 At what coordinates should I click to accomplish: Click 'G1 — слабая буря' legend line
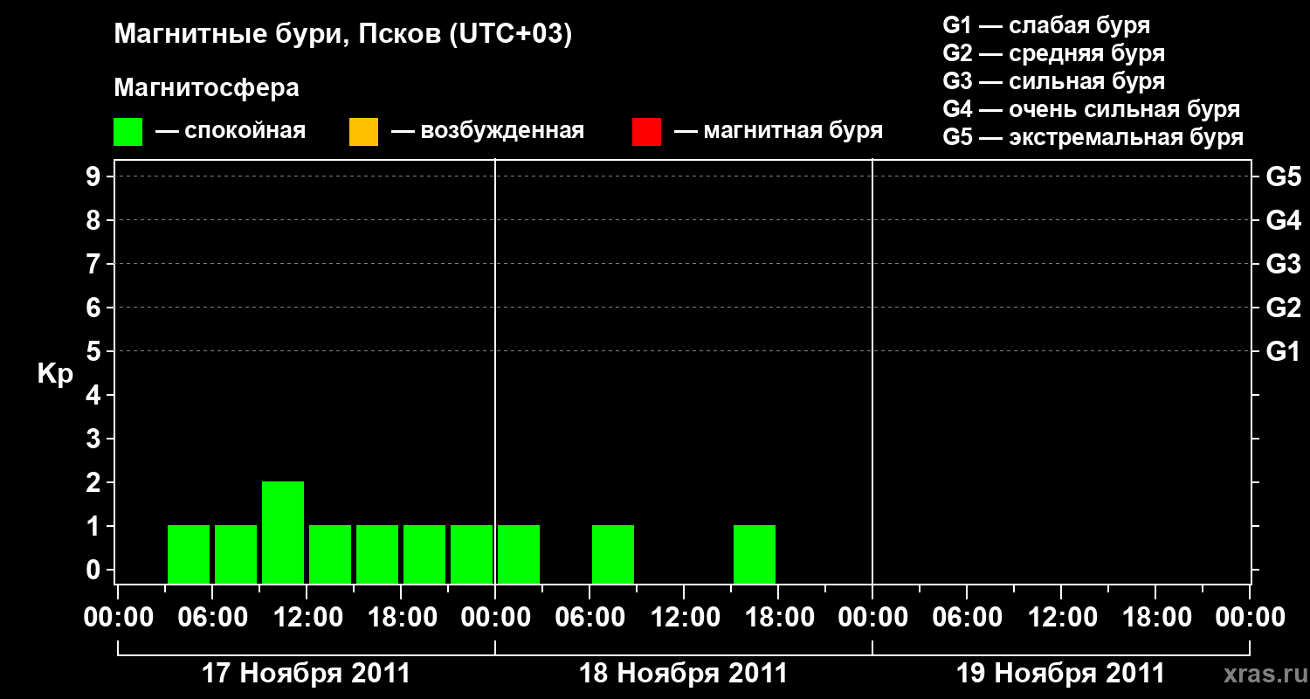coord(1046,24)
